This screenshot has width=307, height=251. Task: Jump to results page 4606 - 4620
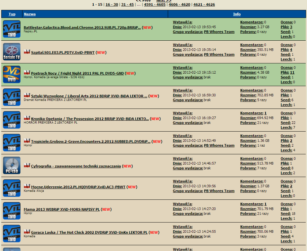179,4
